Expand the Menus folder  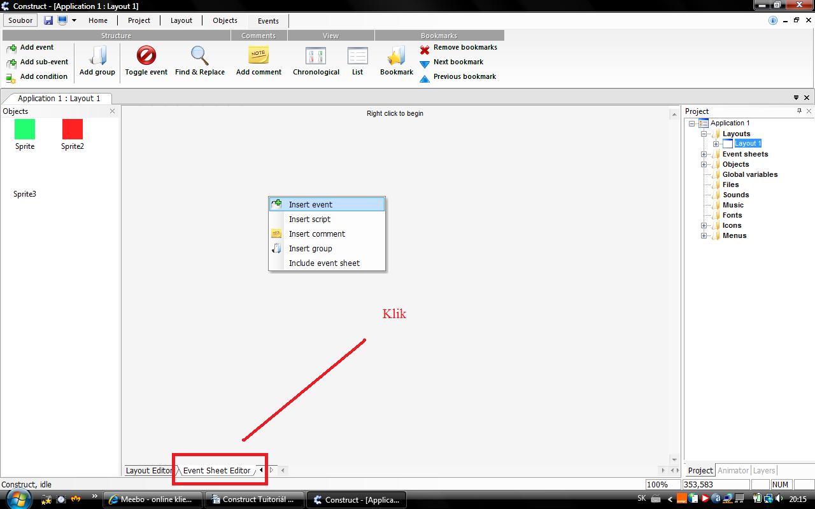704,235
